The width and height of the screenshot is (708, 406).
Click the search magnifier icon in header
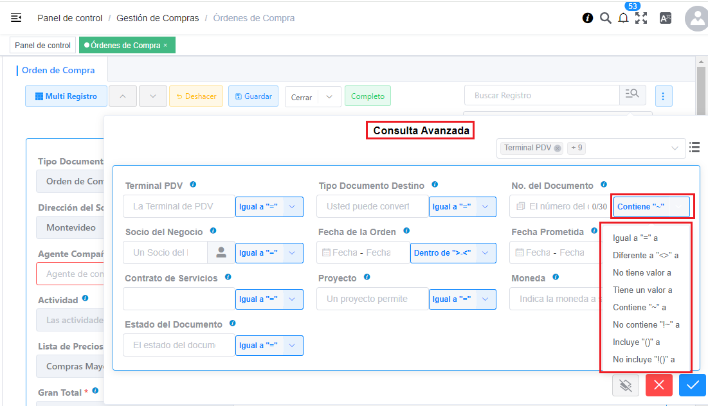tap(605, 18)
